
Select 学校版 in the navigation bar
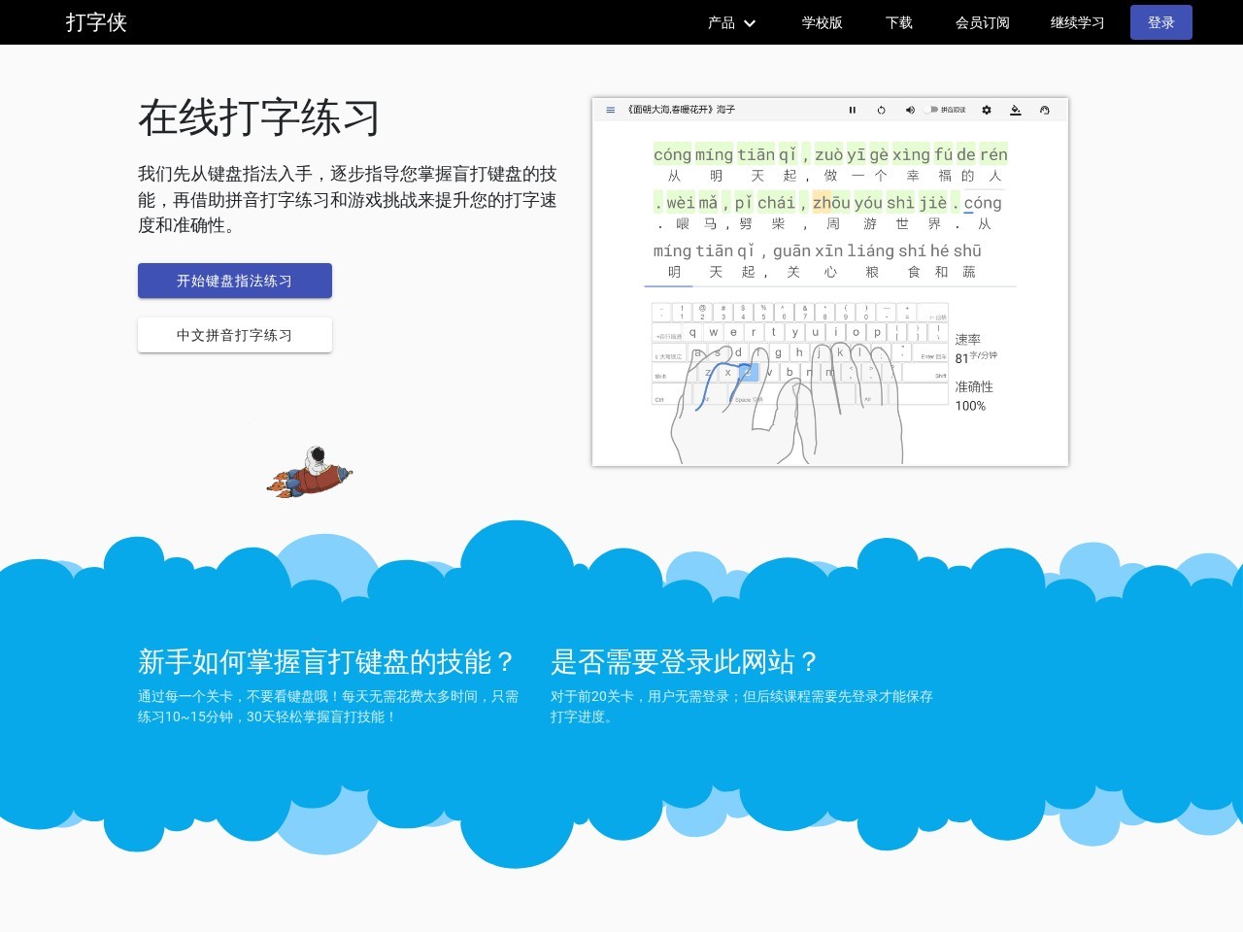[822, 22]
